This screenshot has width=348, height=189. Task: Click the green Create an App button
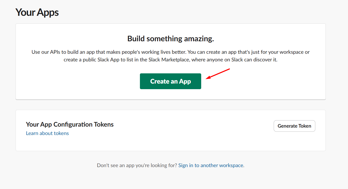click(170, 81)
